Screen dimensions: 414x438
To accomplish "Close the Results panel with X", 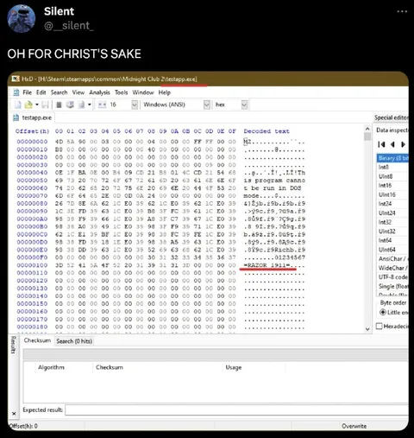I will 14,414.
